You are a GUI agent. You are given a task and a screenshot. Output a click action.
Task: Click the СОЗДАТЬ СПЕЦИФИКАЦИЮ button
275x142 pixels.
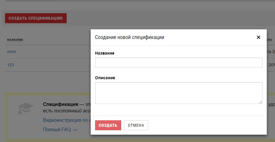tap(36, 18)
